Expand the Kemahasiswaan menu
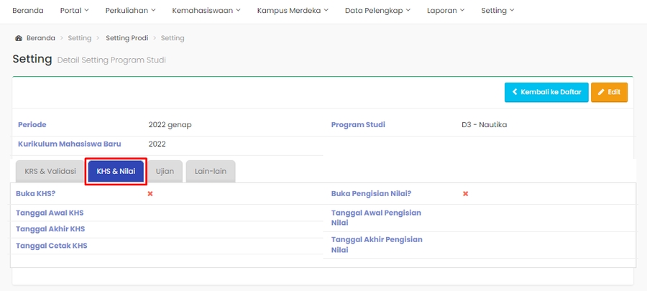Viewport: 647px width, 291px height. (206, 11)
